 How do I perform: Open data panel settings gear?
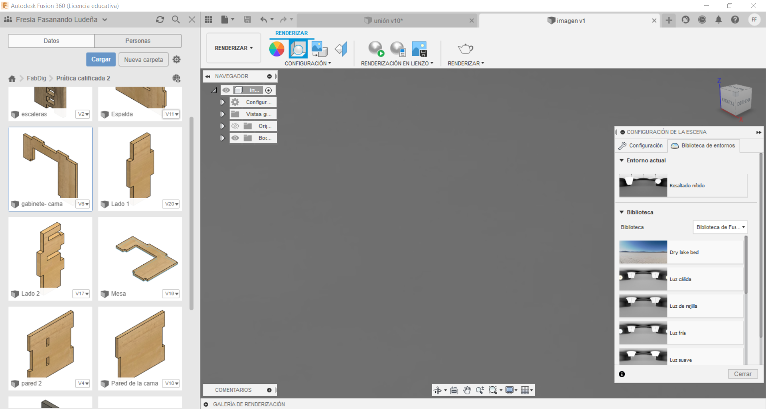(x=176, y=59)
